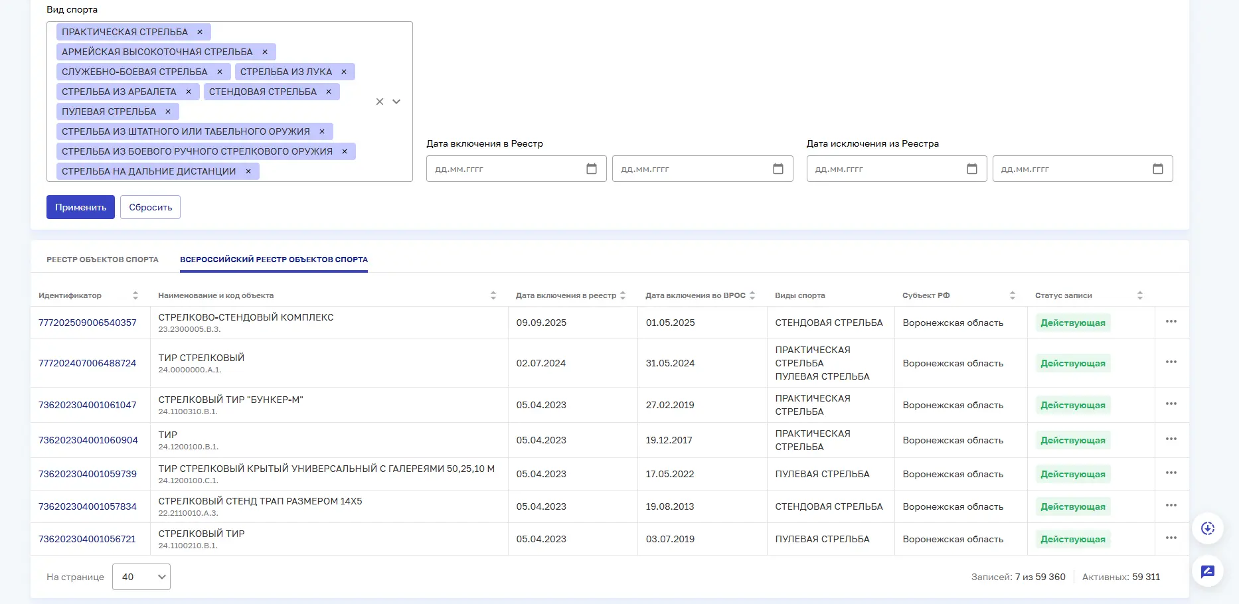Open actions menu for СТРЕЛКОВЫЙ СТЕНД ТРАП row
Image resolution: width=1239 pixels, height=604 pixels.
(x=1171, y=505)
